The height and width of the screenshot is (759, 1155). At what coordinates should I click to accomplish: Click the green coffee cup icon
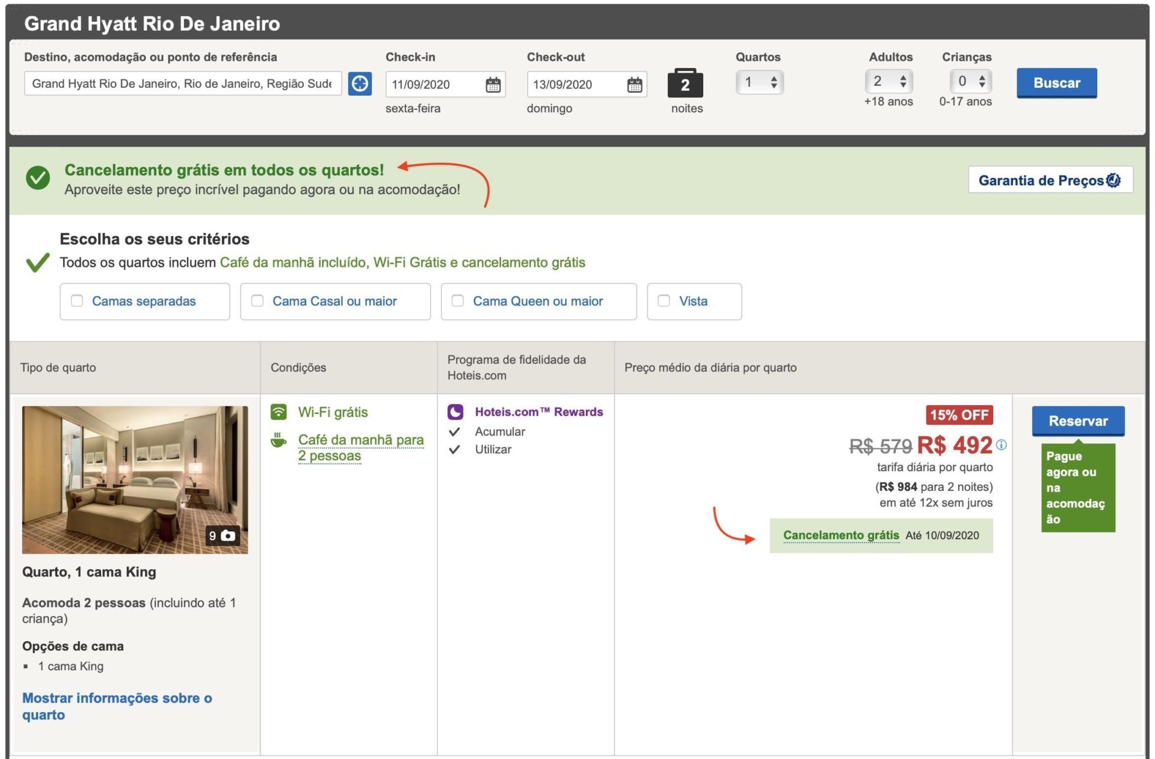coord(279,440)
